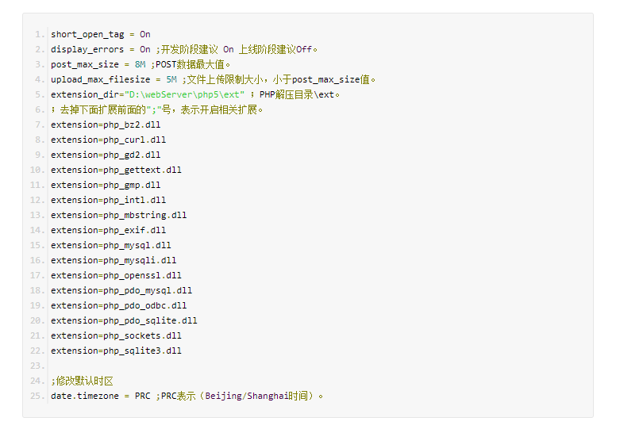Click the extension=php_gettext.dll line
643x433 pixels.
pos(116,170)
